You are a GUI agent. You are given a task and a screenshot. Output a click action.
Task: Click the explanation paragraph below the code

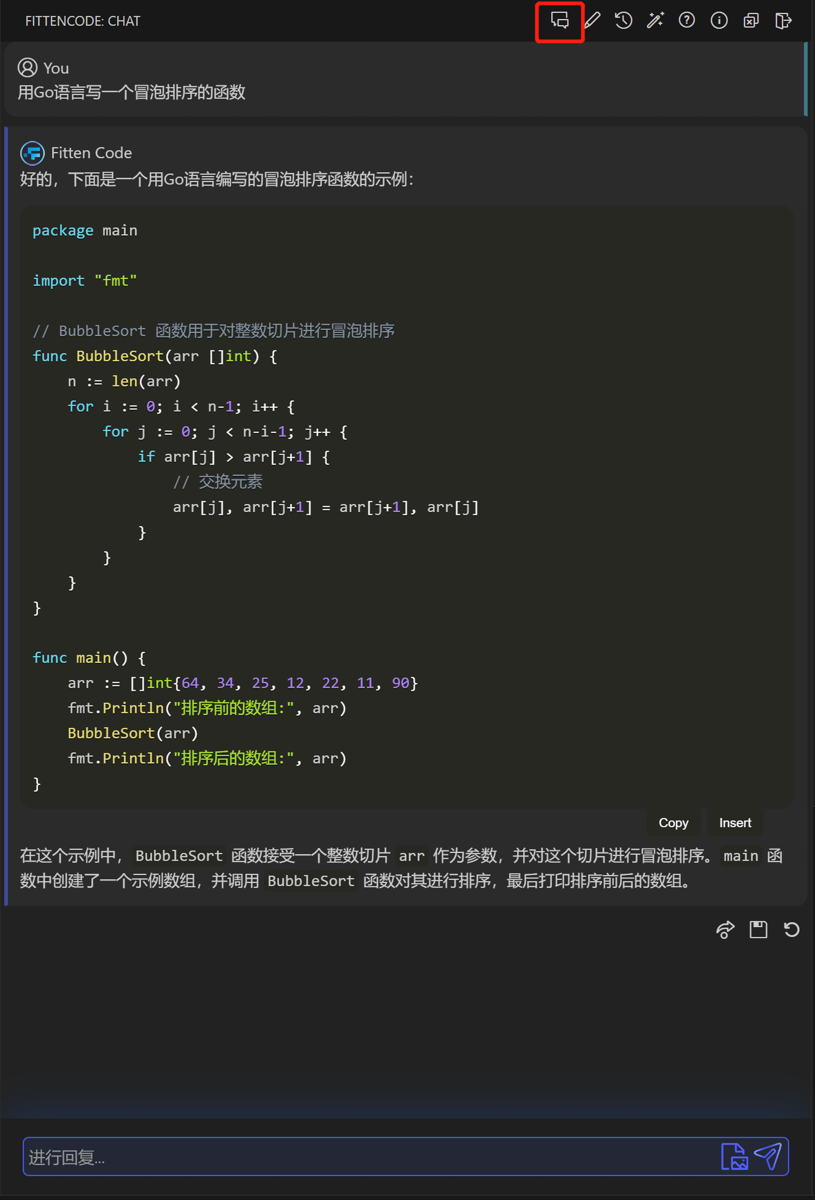401,868
